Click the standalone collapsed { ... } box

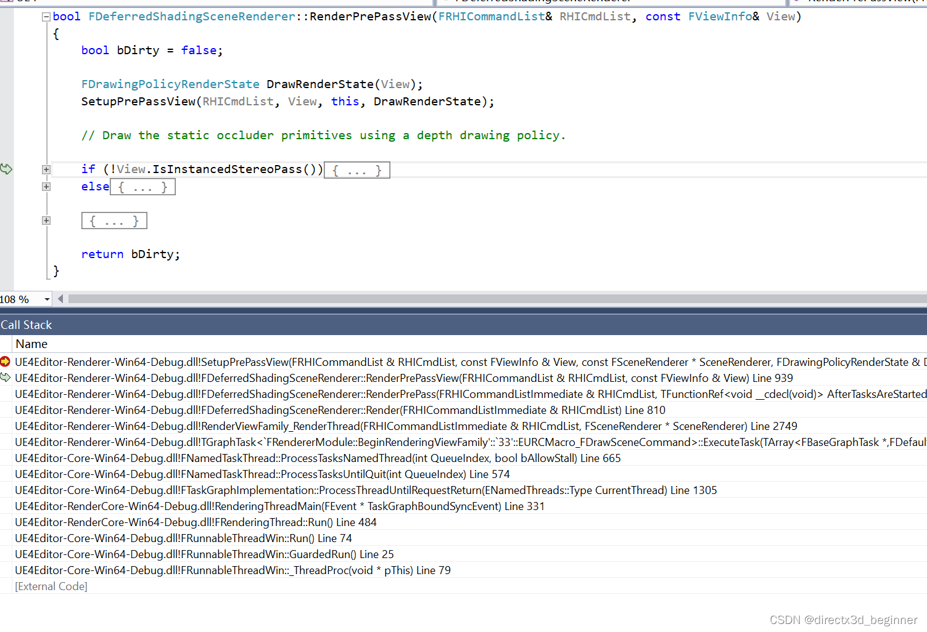(x=114, y=221)
